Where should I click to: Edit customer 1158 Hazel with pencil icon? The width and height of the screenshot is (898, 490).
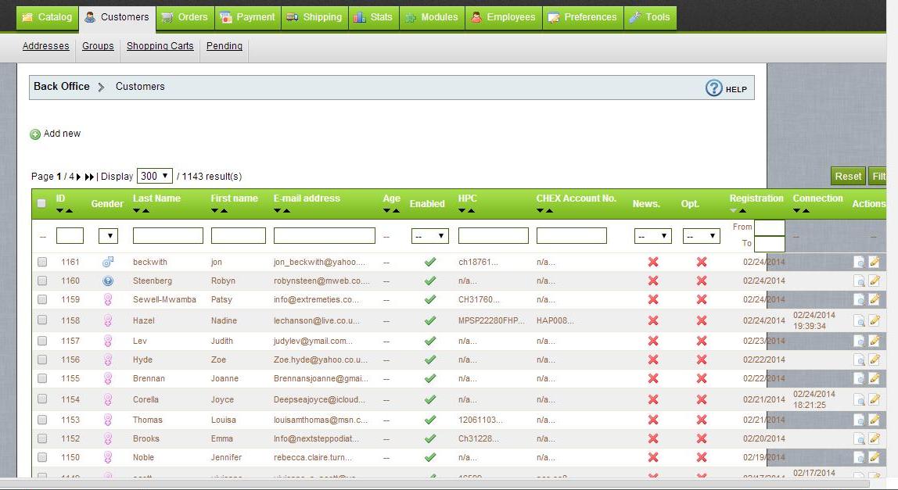(874, 320)
